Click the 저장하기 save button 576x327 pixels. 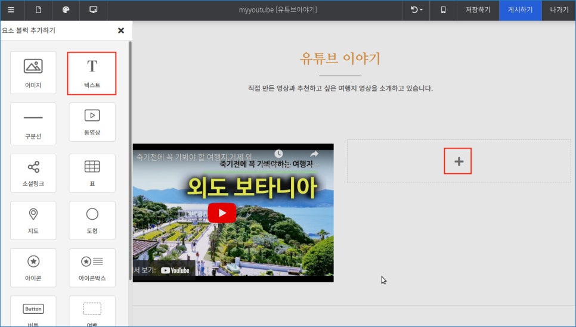pos(478,10)
